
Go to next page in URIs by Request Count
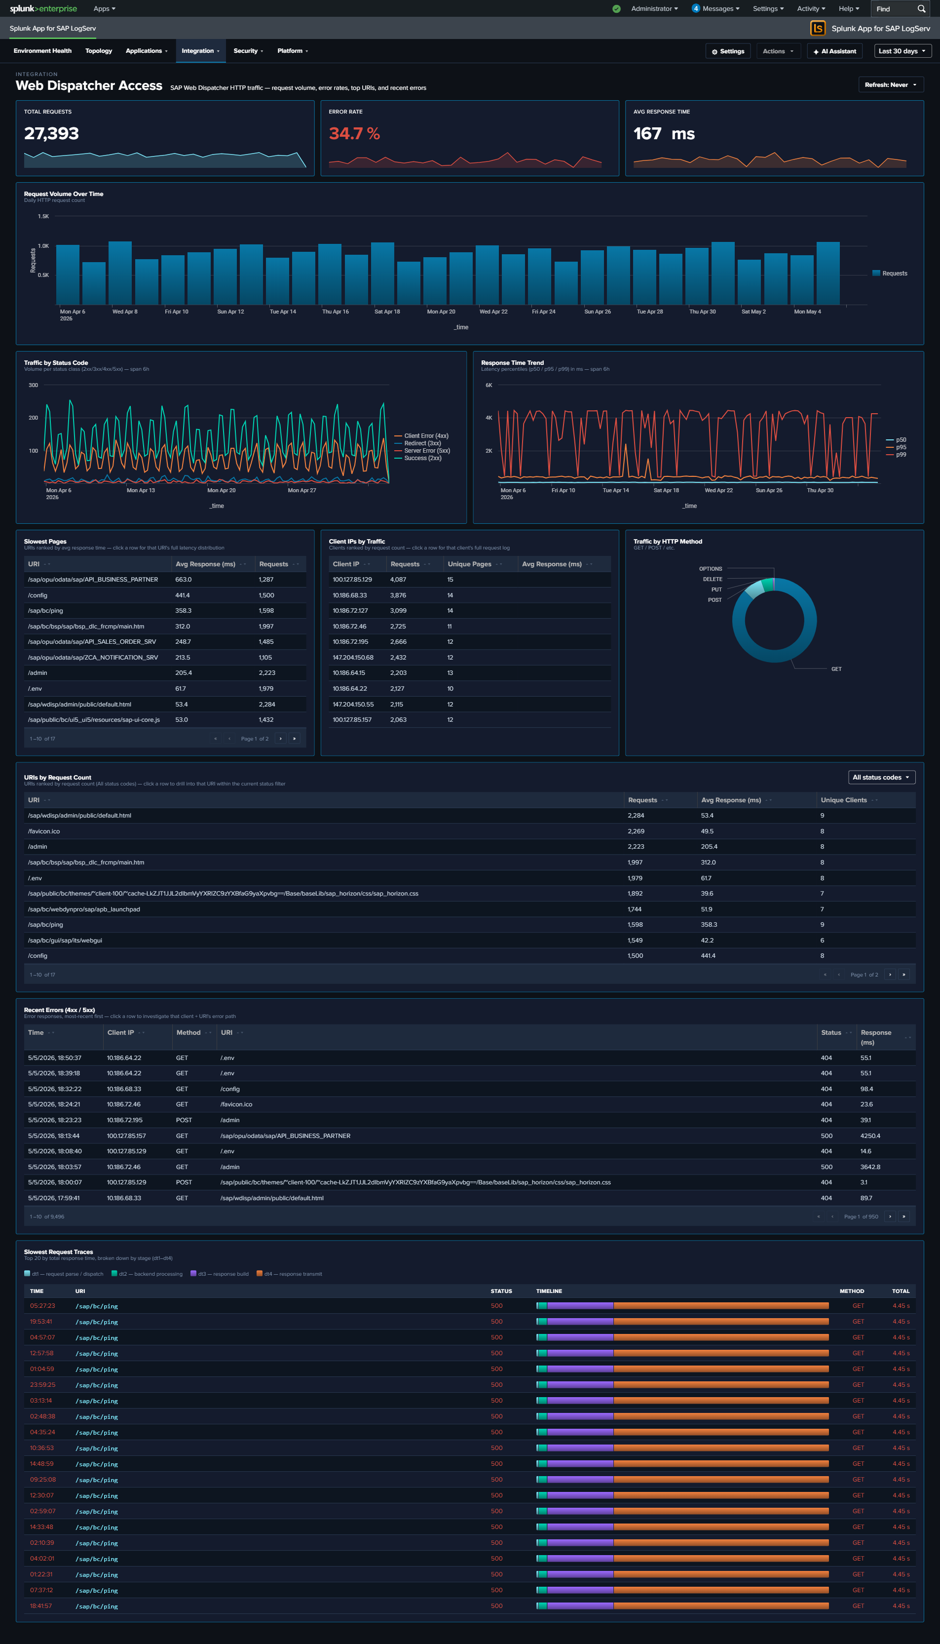[890, 975]
